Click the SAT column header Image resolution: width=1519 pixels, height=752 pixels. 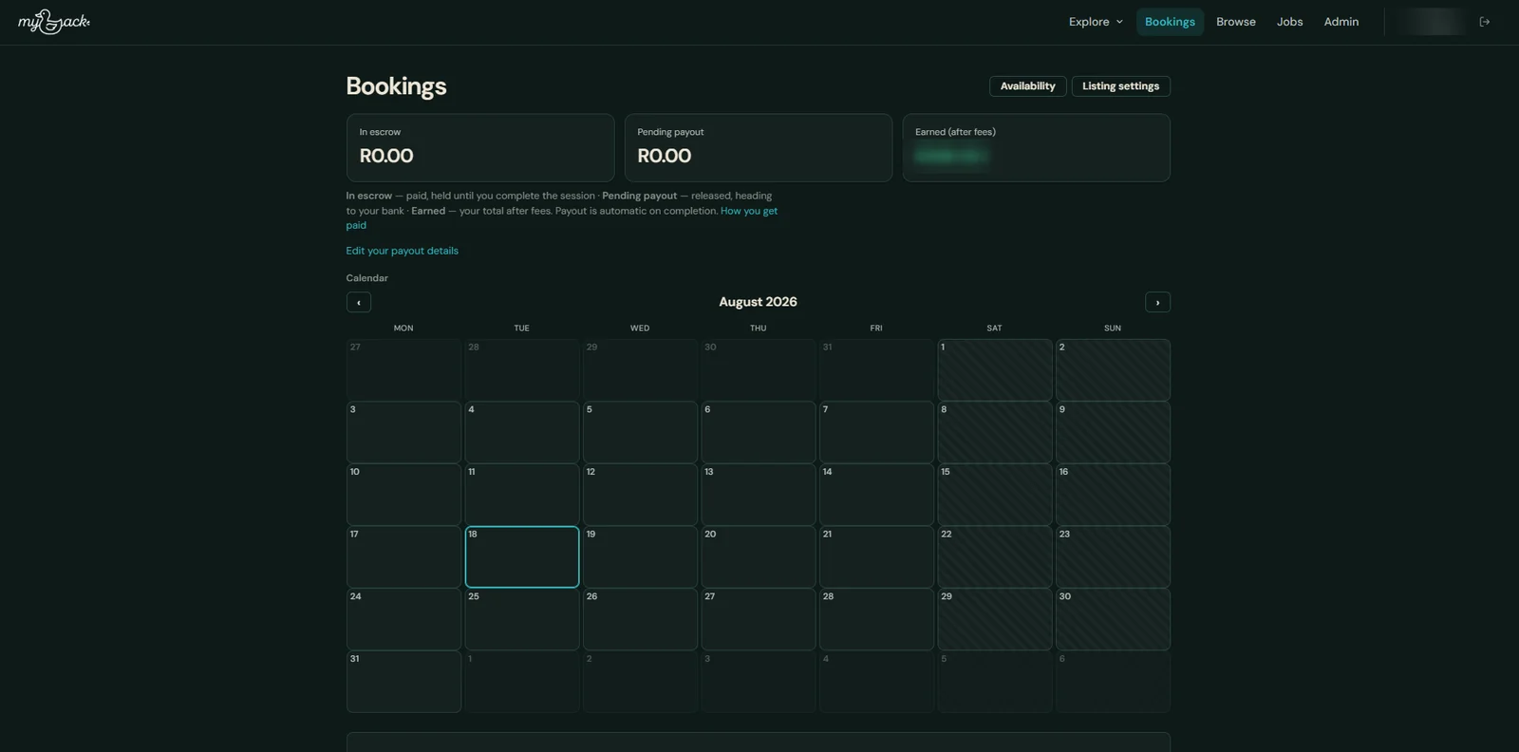pyautogui.click(x=994, y=329)
